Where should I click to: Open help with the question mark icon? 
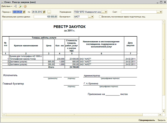[x=25, y=6]
